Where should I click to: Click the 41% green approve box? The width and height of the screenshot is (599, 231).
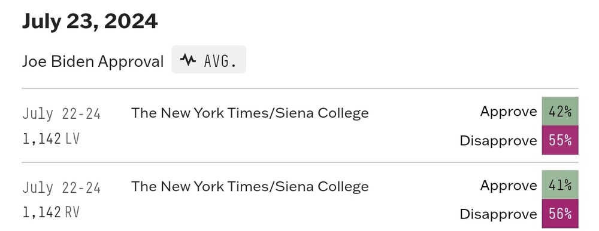560,185
